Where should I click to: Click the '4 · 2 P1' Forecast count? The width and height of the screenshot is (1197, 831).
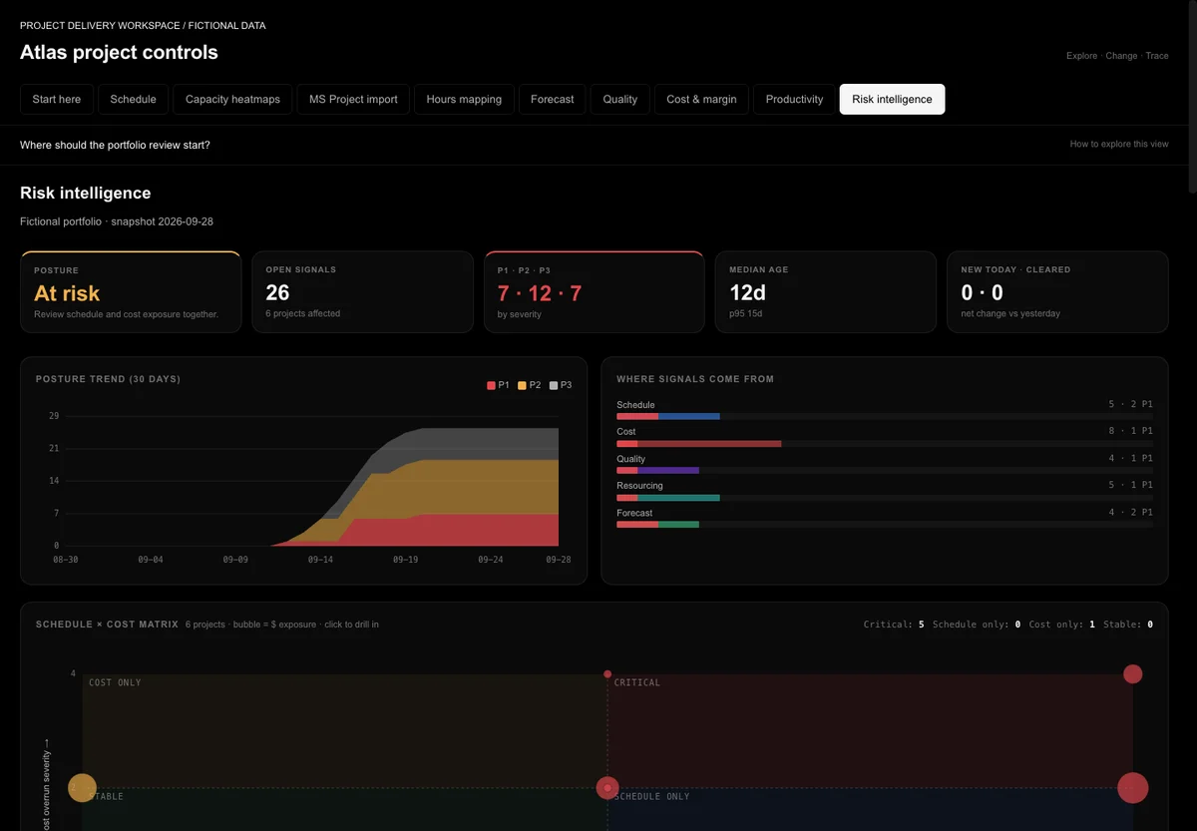[1130, 513]
